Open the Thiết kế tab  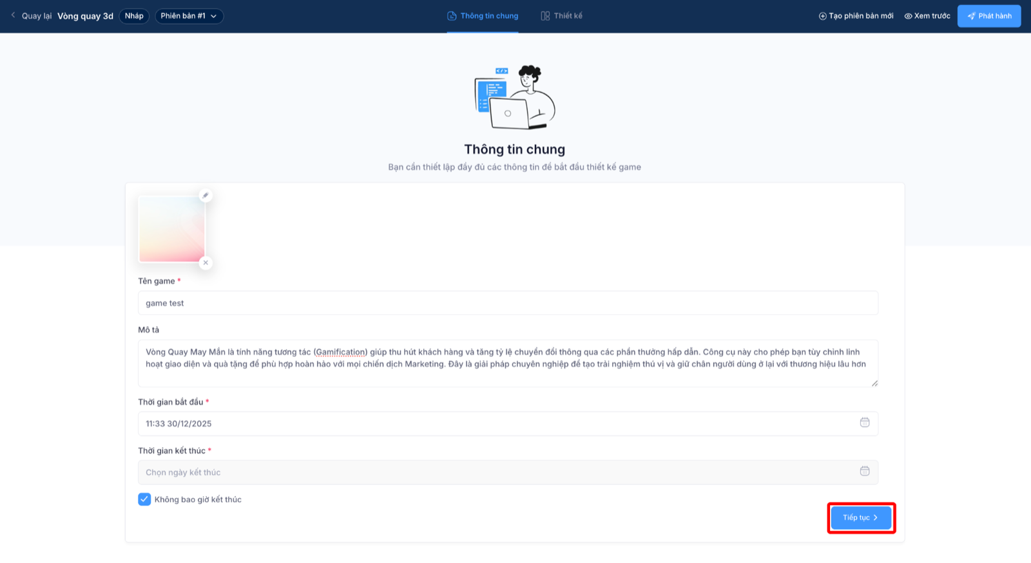pos(562,16)
